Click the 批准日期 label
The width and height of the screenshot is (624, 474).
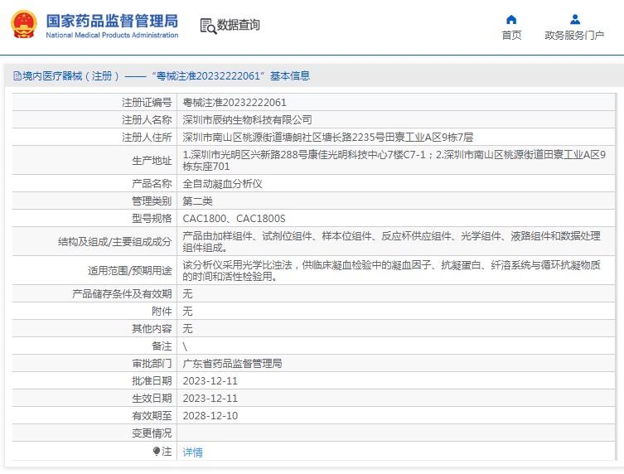pyautogui.click(x=152, y=381)
